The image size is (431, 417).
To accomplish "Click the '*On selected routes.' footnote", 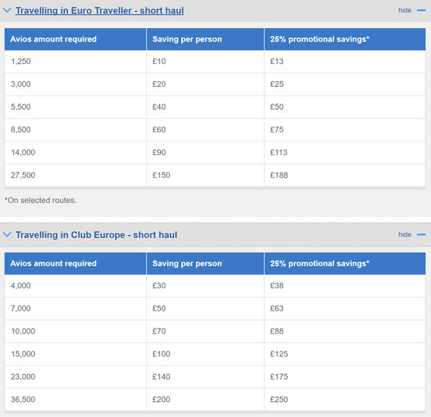I will click(x=40, y=200).
